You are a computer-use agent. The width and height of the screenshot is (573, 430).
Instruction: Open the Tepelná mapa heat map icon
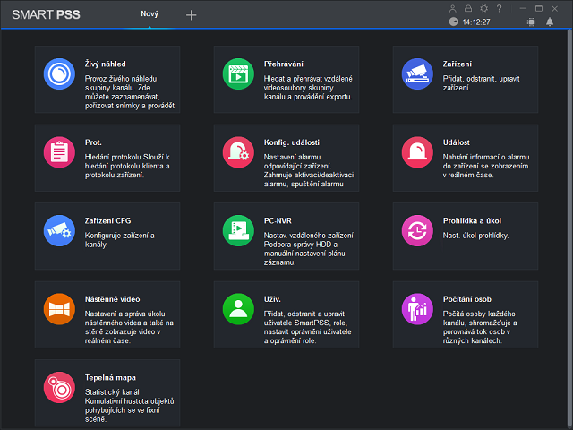pyautogui.click(x=59, y=388)
